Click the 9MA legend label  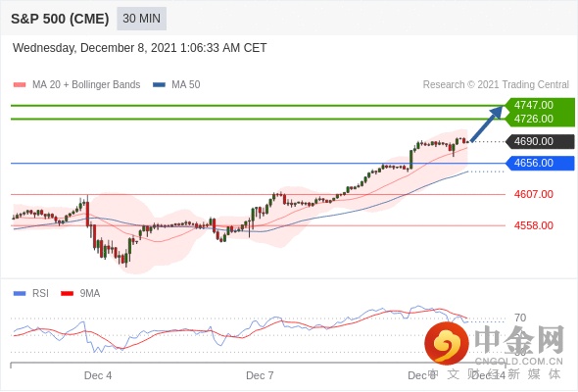click(90, 294)
